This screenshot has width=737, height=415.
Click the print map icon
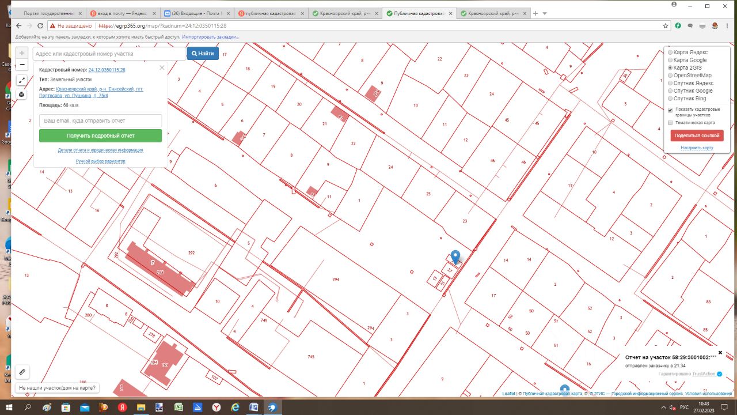coord(22,94)
